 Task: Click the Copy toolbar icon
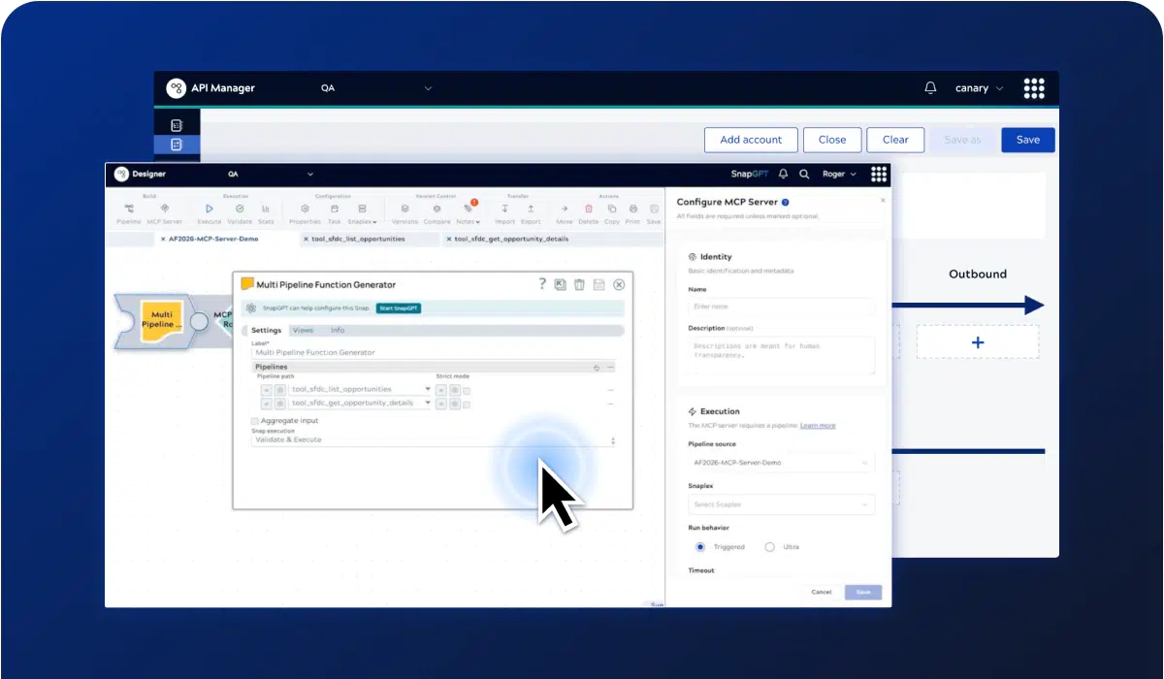(611, 209)
